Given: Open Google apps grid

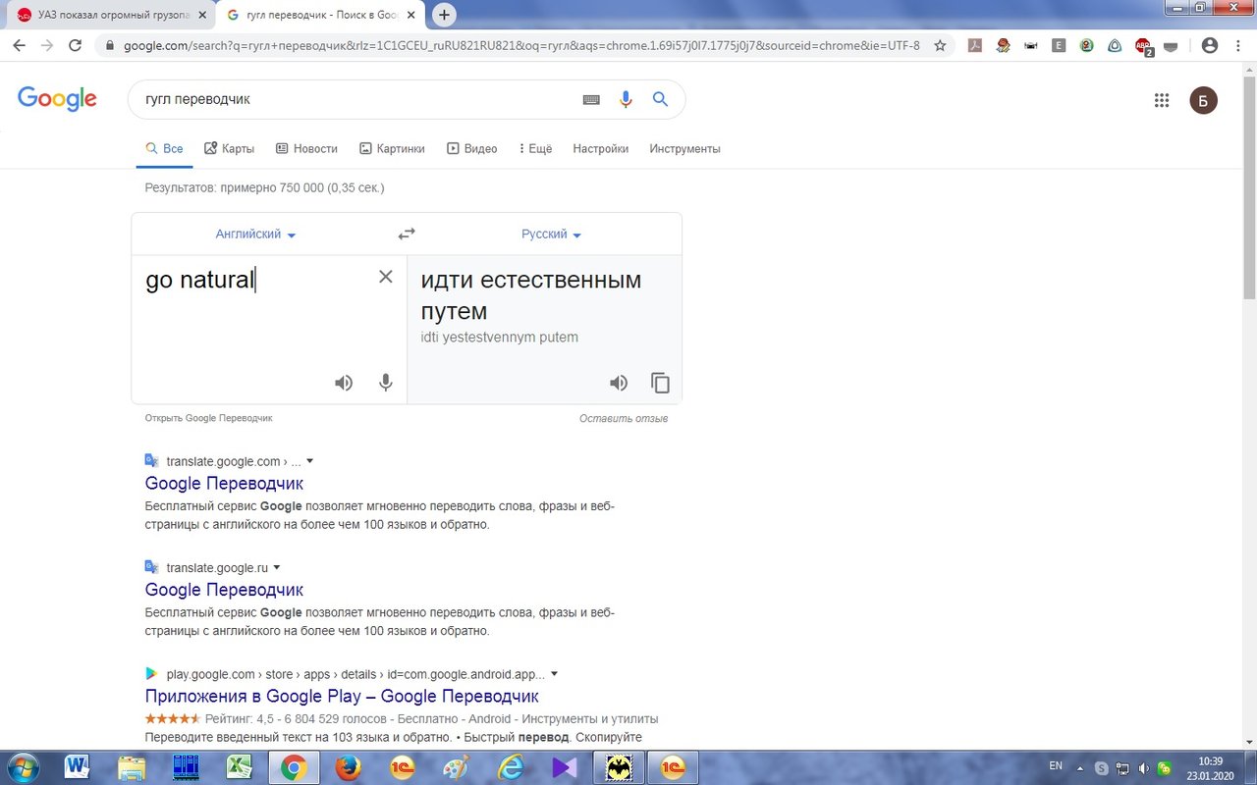Looking at the screenshot, I should click(x=1162, y=100).
